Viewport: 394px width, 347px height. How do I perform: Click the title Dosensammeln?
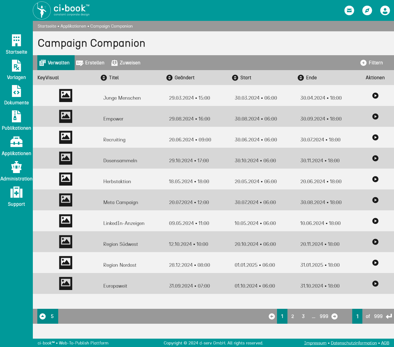point(120,161)
